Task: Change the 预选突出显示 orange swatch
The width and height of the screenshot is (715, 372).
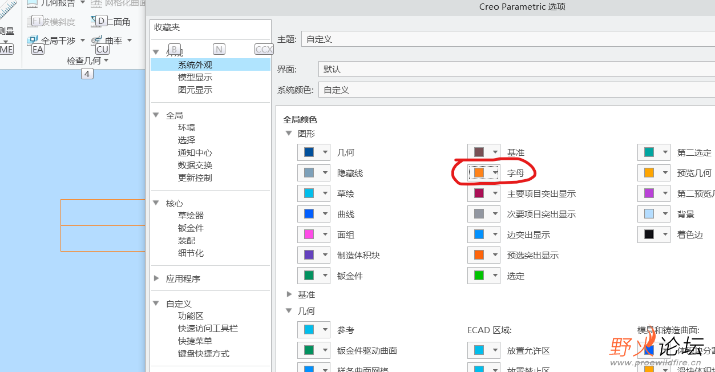Action: [x=483, y=255]
